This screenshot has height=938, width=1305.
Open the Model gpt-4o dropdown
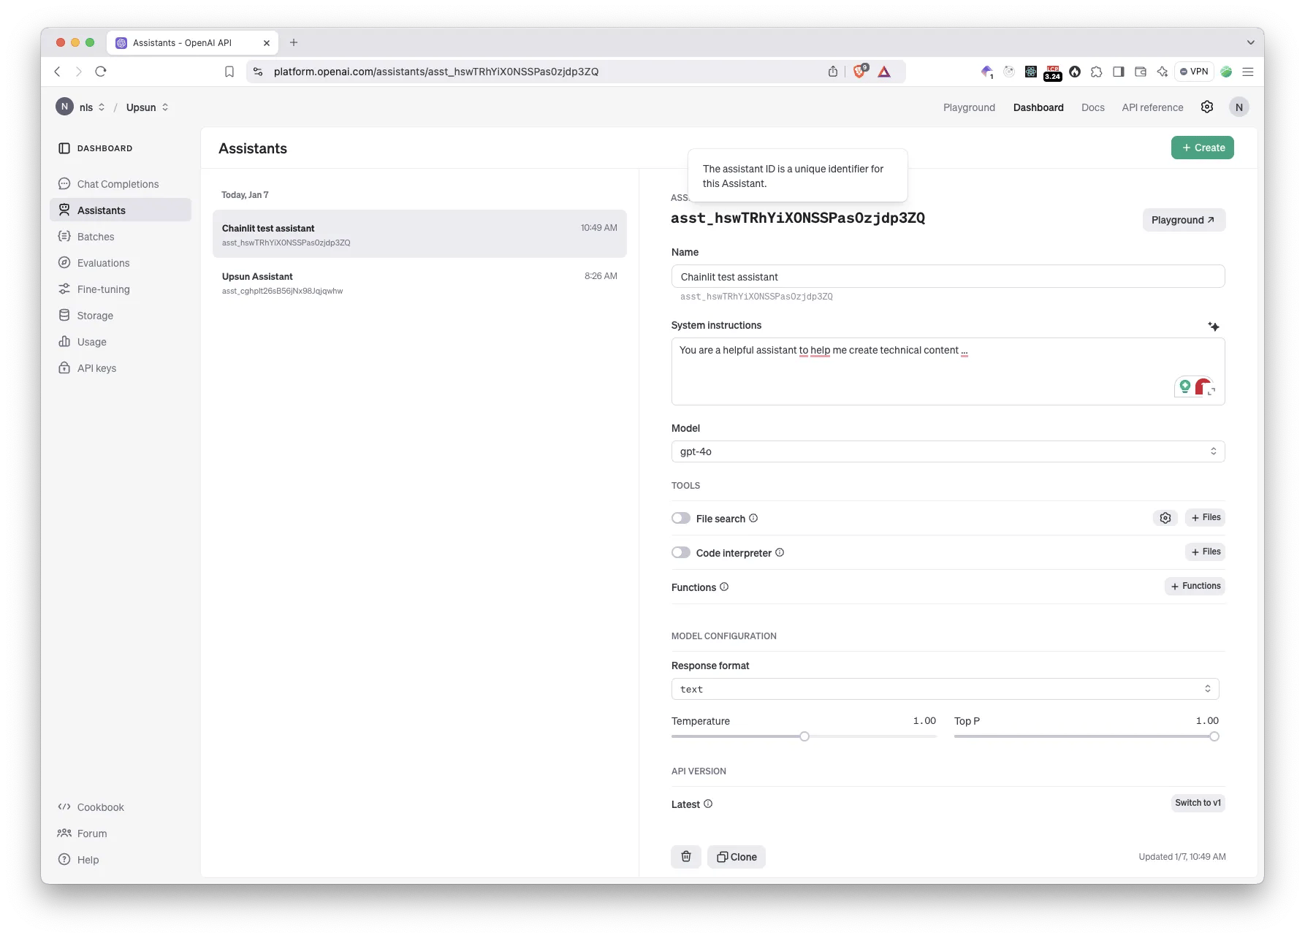point(948,451)
